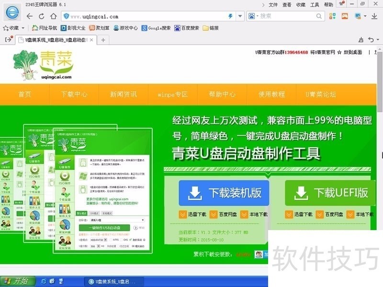
Task: Open the downloads manager icon
Action: [374, 16]
